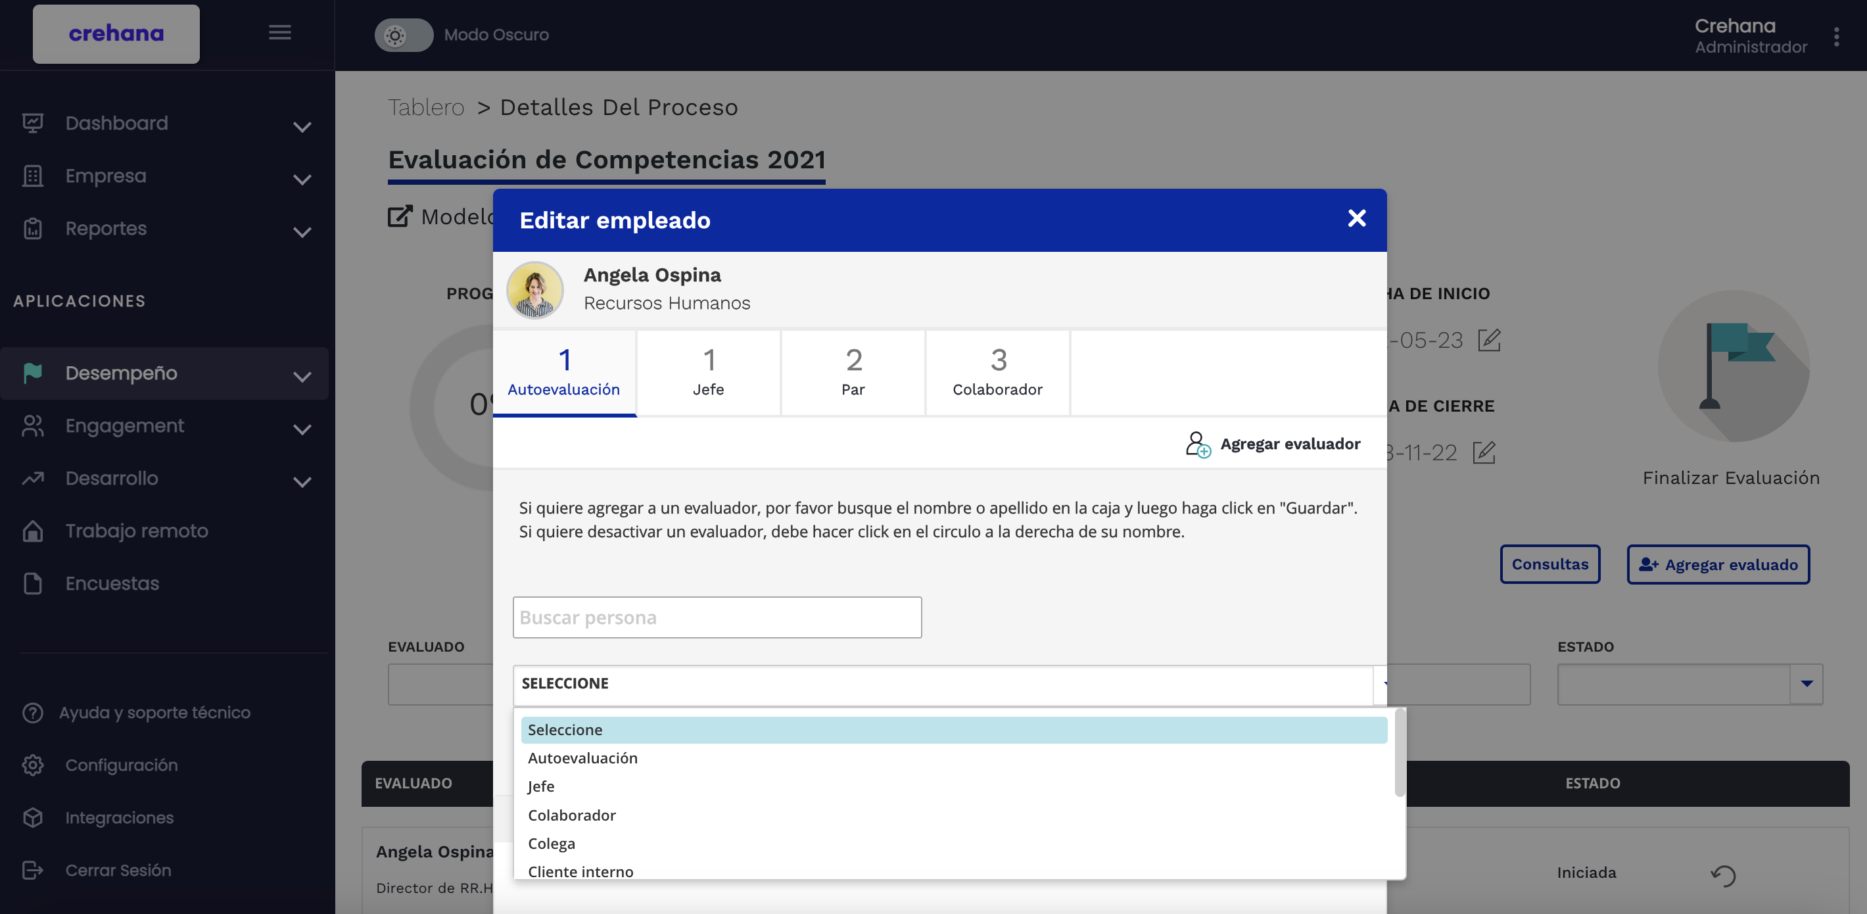Open the three-dot user menu
This screenshot has height=914, width=1867.
(x=1836, y=36)
